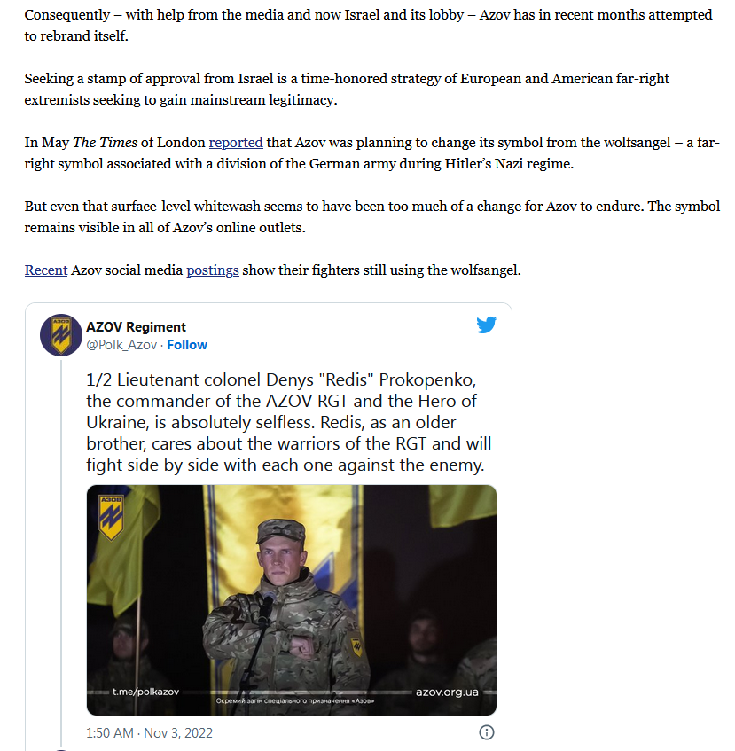This screenshot has height=751, width=735.
Task: Open the "postings" hyperlink
Action: click(213, 270)
